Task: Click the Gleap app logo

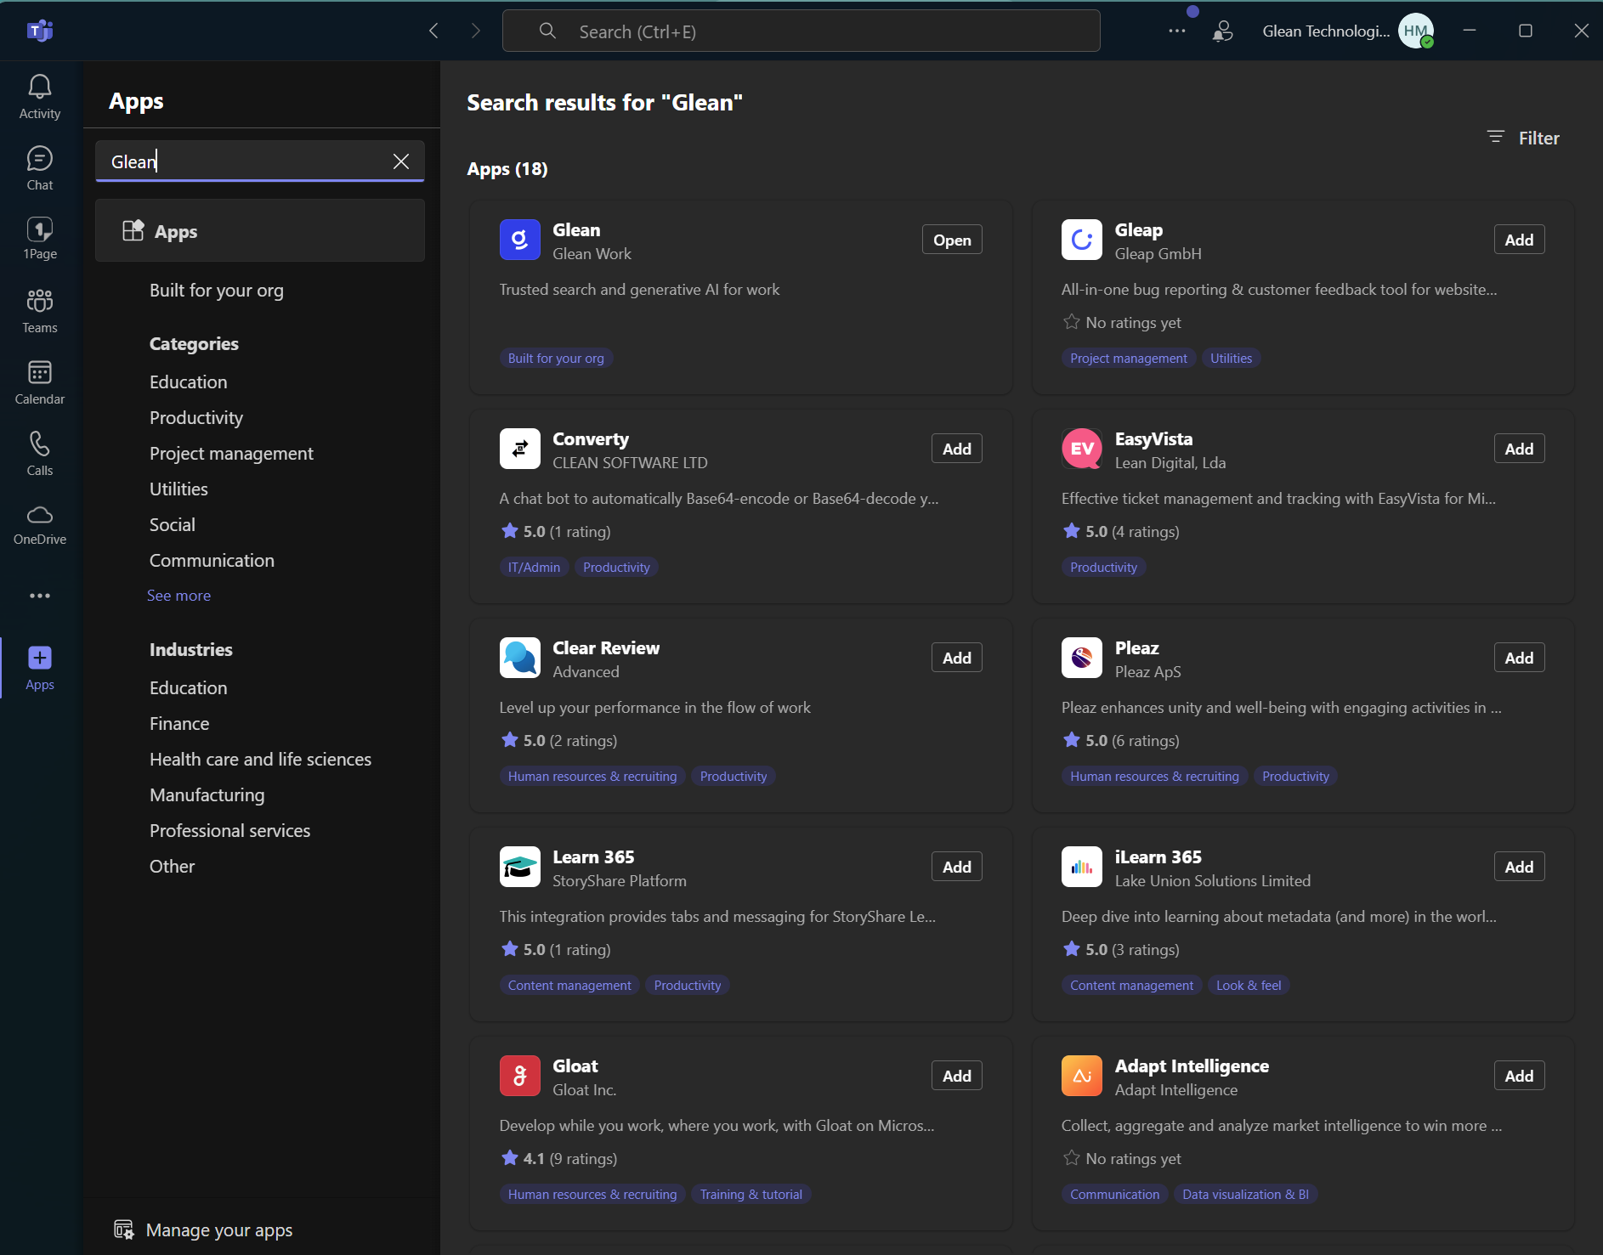Action: (x=1082, y=240)
